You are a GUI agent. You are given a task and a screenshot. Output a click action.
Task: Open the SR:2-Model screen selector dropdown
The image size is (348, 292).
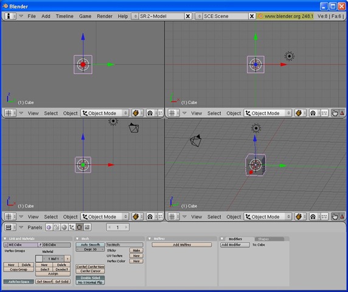click(135, 16)
